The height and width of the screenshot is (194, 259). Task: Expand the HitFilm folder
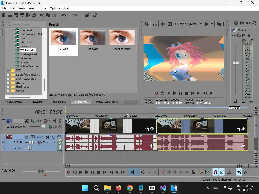click(x=8, y=91)
